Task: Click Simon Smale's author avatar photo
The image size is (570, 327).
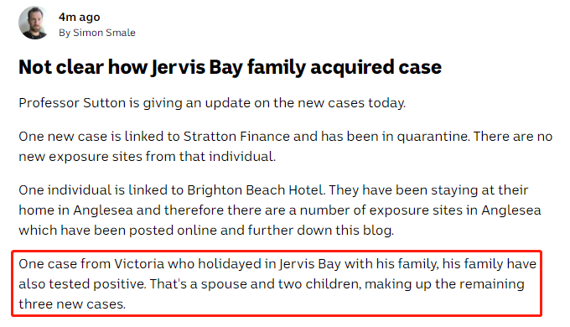Action: click(x=34, y=23)
